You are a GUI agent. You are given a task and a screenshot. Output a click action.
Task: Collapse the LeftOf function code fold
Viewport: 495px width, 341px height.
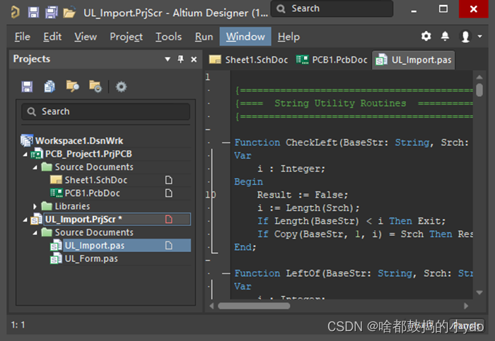[x=226, y=273]
